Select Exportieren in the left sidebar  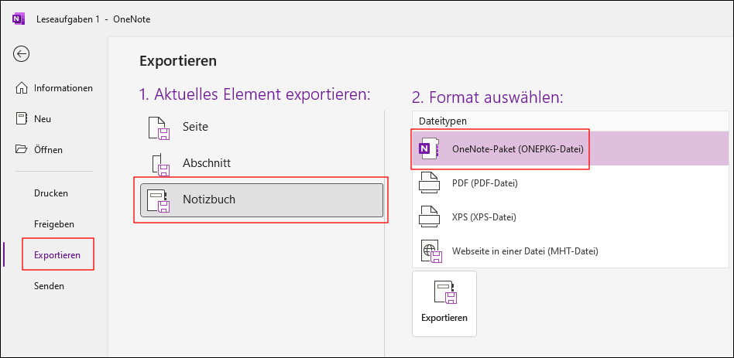pos(57,255)
